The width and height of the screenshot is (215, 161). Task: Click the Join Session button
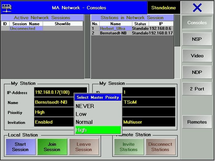coord(52,147)
